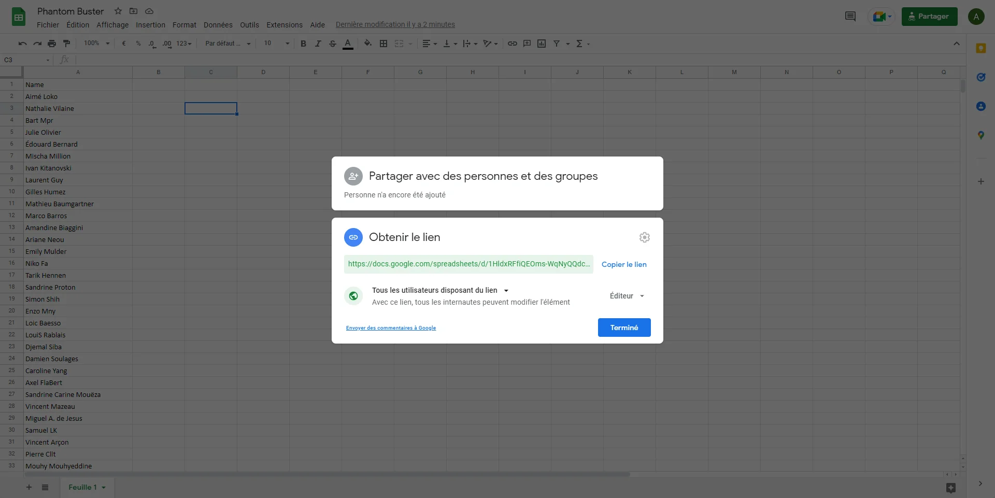The height and width of the screenshot is (498, 995).
Task: Increase decimal places
Action: click(x=167, y=44)
